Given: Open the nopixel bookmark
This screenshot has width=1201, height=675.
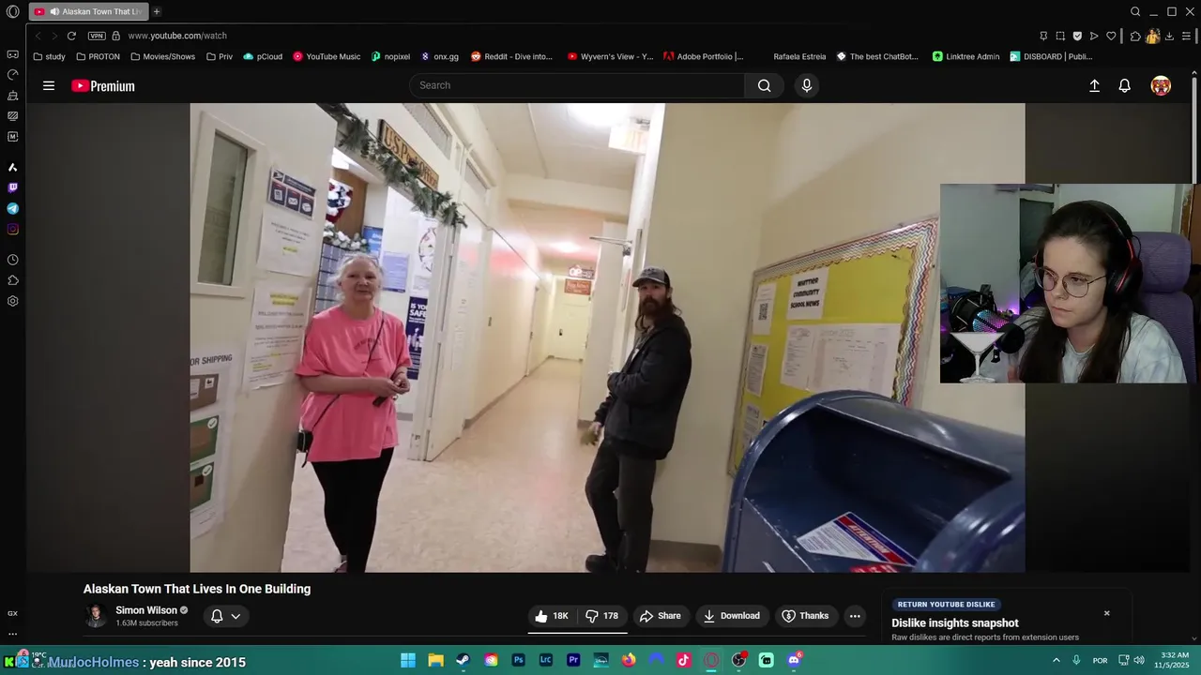Looking at the screenshot, I should 390,56.
